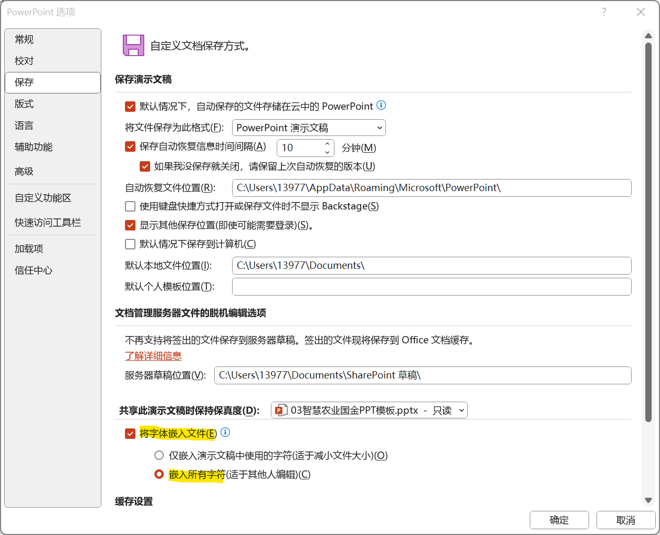This screenshot has width=660, height=535.
Task: Click the info icon next to cloud autosave option
Action: 382,105
